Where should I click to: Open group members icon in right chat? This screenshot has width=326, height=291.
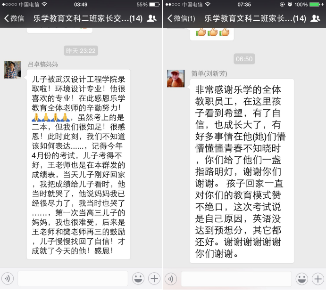[316, 18]
